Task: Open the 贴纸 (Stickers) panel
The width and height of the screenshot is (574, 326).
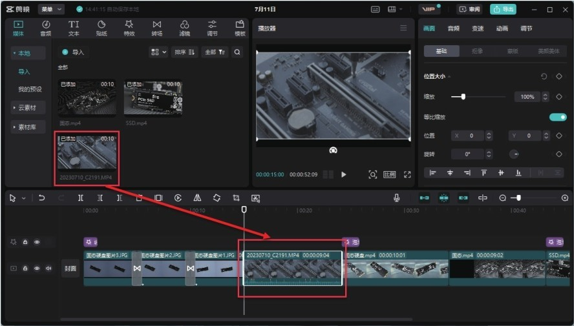Action: (x=101, y=28)
